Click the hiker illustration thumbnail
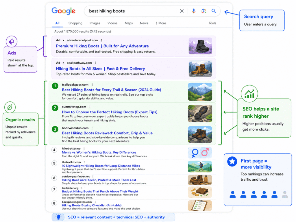Viewport: 296px width, 222px height. pos(200,166)
